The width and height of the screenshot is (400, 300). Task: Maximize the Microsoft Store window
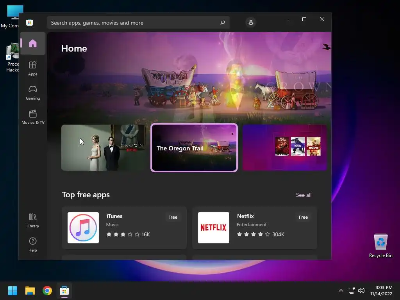(x=304, y=19)
